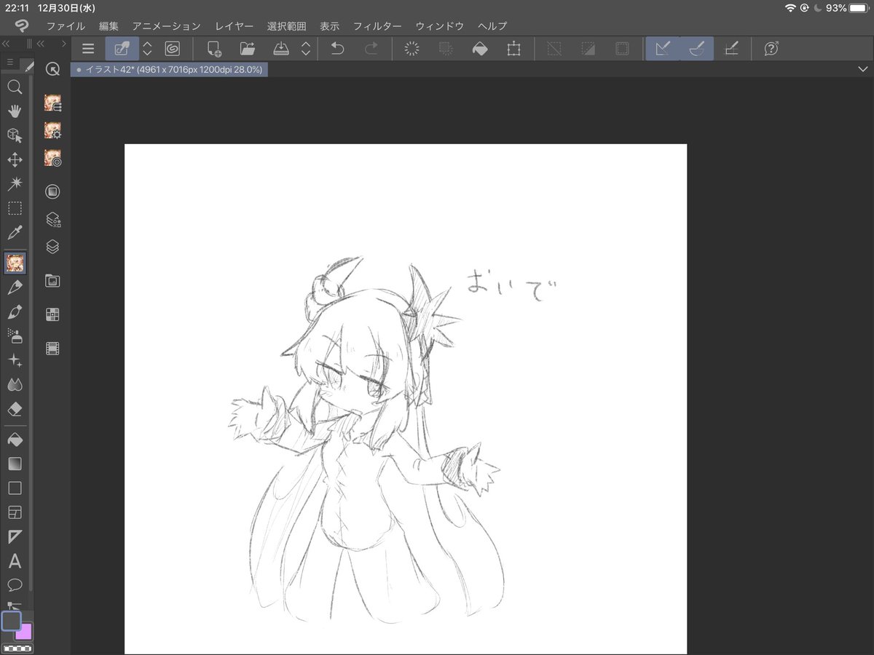Image resolution: width=874 pixels, height=655 pixels.
Task: Click the Save icon in command bar
Action: pyautogui.click(x=281, y=49)
